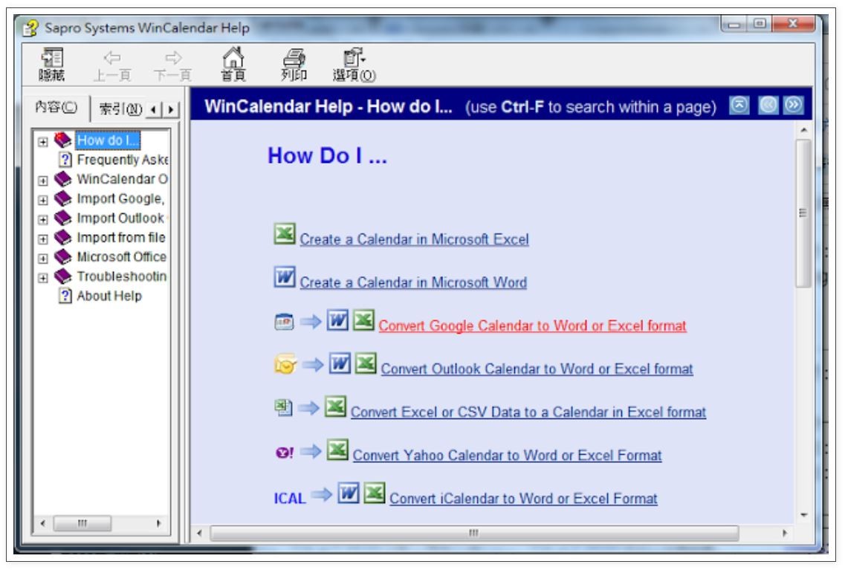
Task: Click Word icon in the iCalendar row
Action: (349, 493)
